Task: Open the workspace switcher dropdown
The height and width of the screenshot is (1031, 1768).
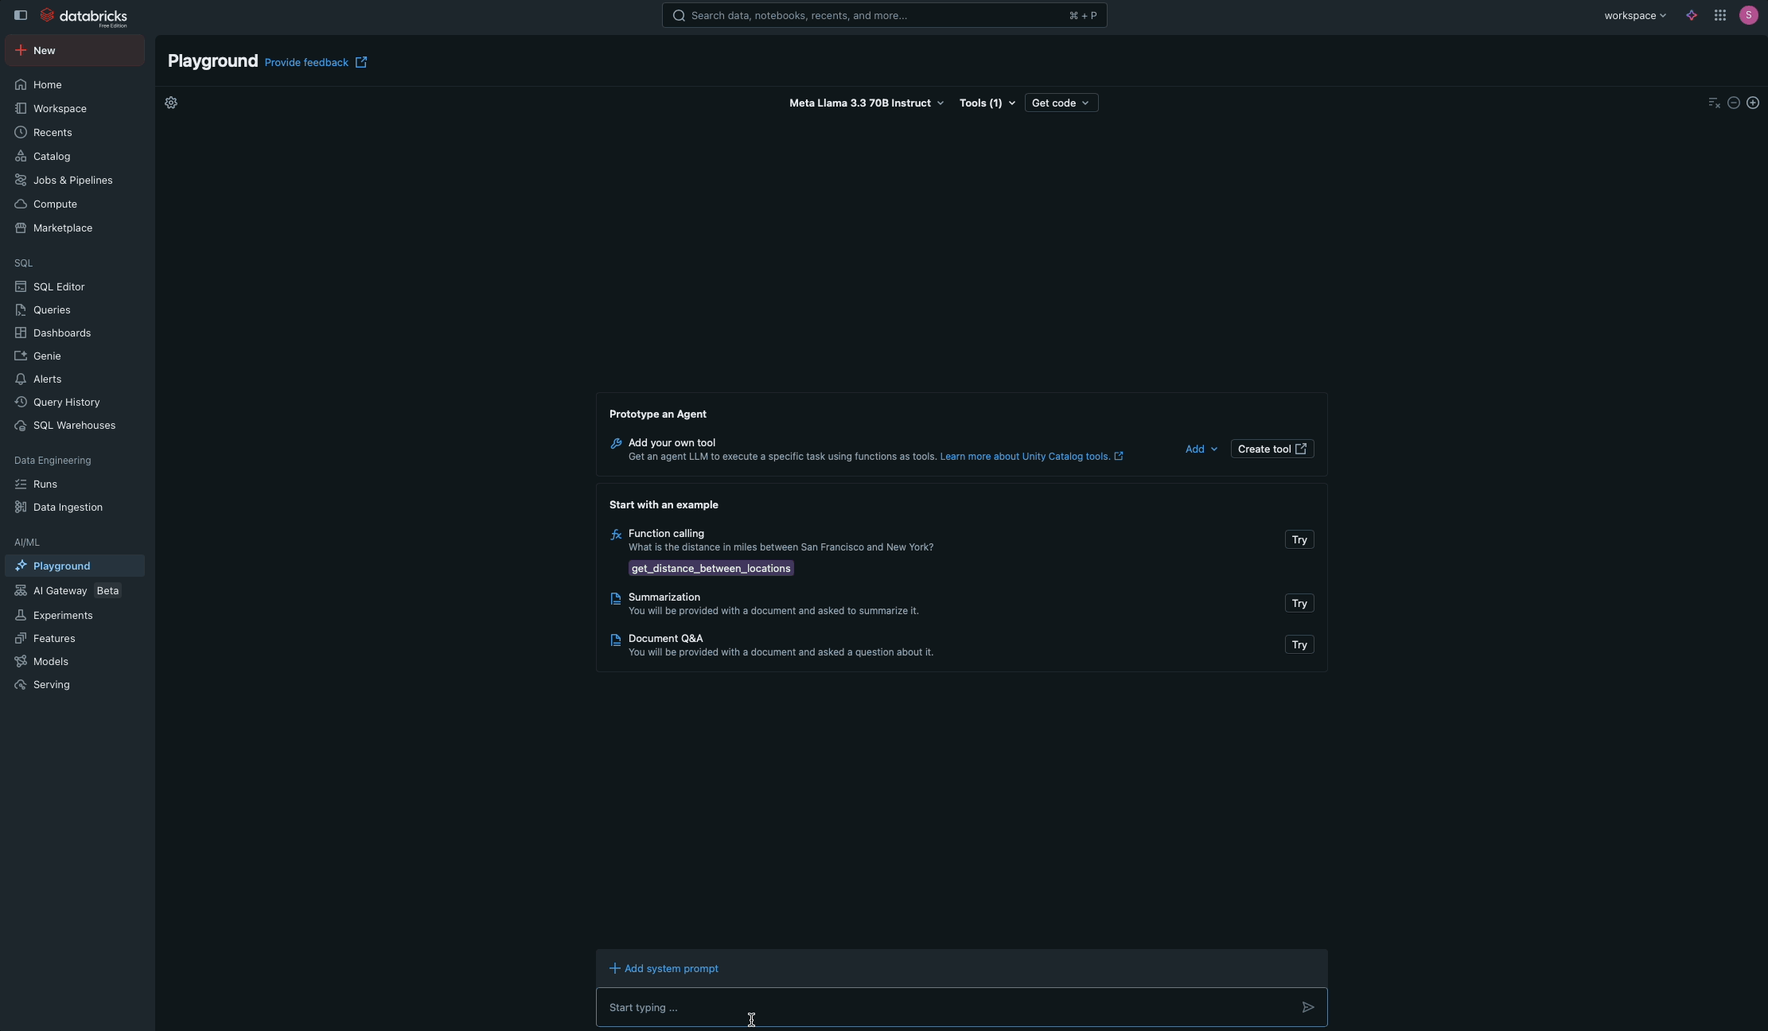Action: click(x=1635, y=15)
